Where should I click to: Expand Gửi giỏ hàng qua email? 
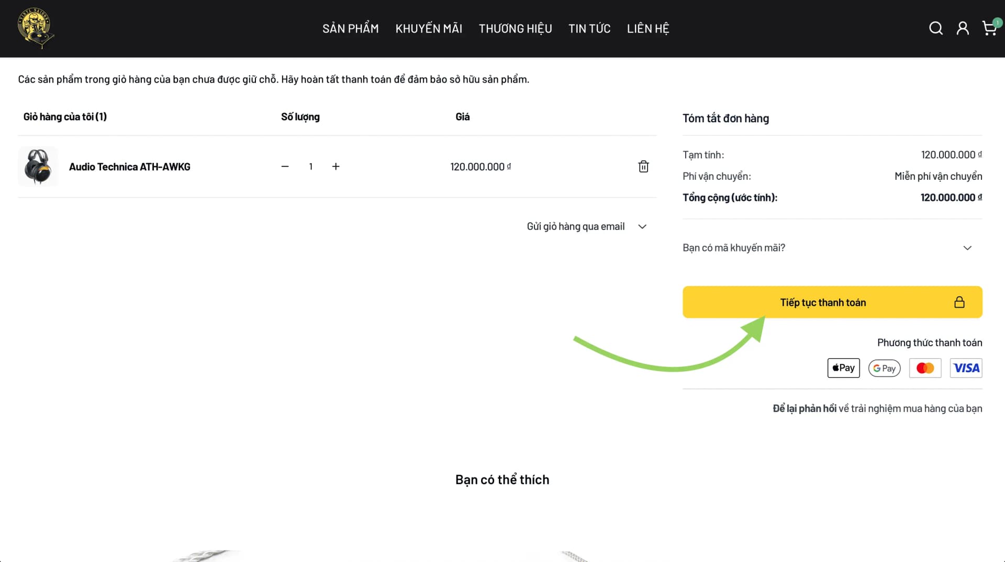coord(587,226)
